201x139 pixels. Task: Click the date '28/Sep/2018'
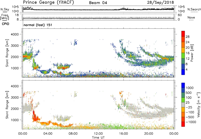click(x=161, y=3)
